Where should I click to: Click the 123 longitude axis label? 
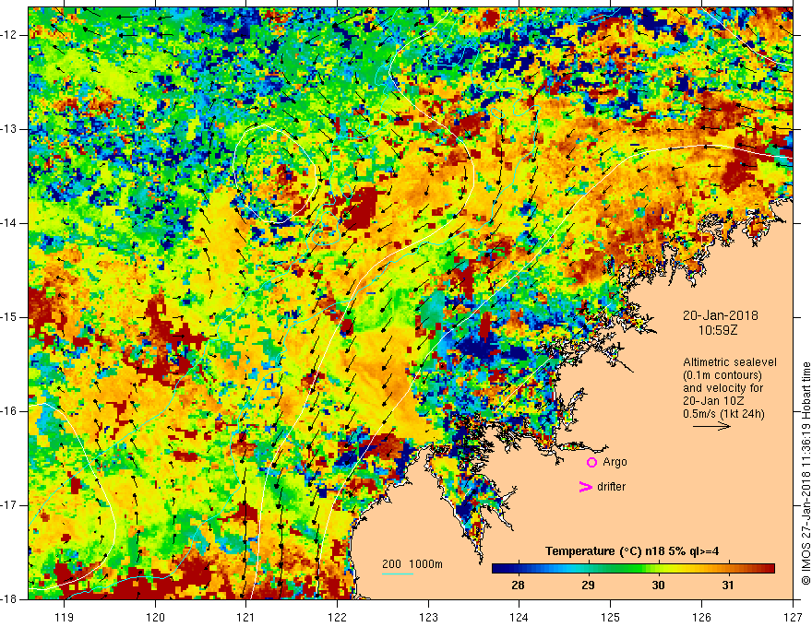click(x=428, y=617)
